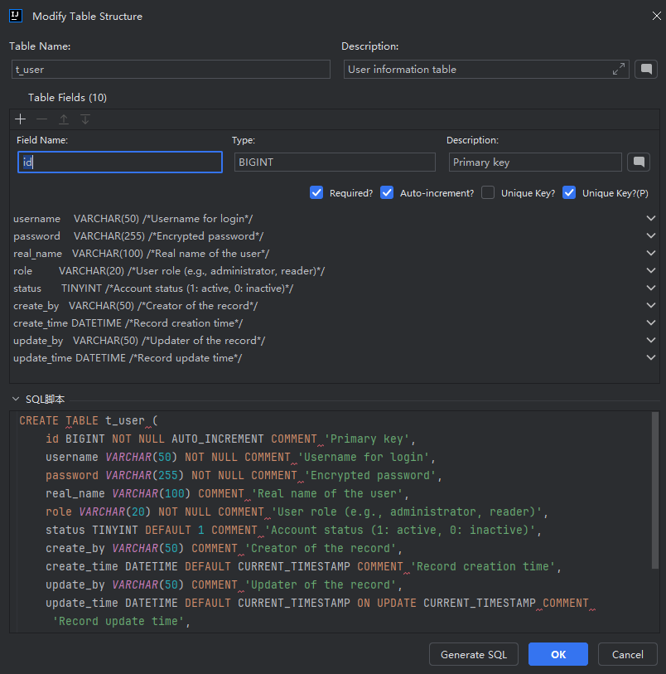This screenshot has width=666, height=674.
Task: Click the Table Name input field
Action: coord(171,70)
